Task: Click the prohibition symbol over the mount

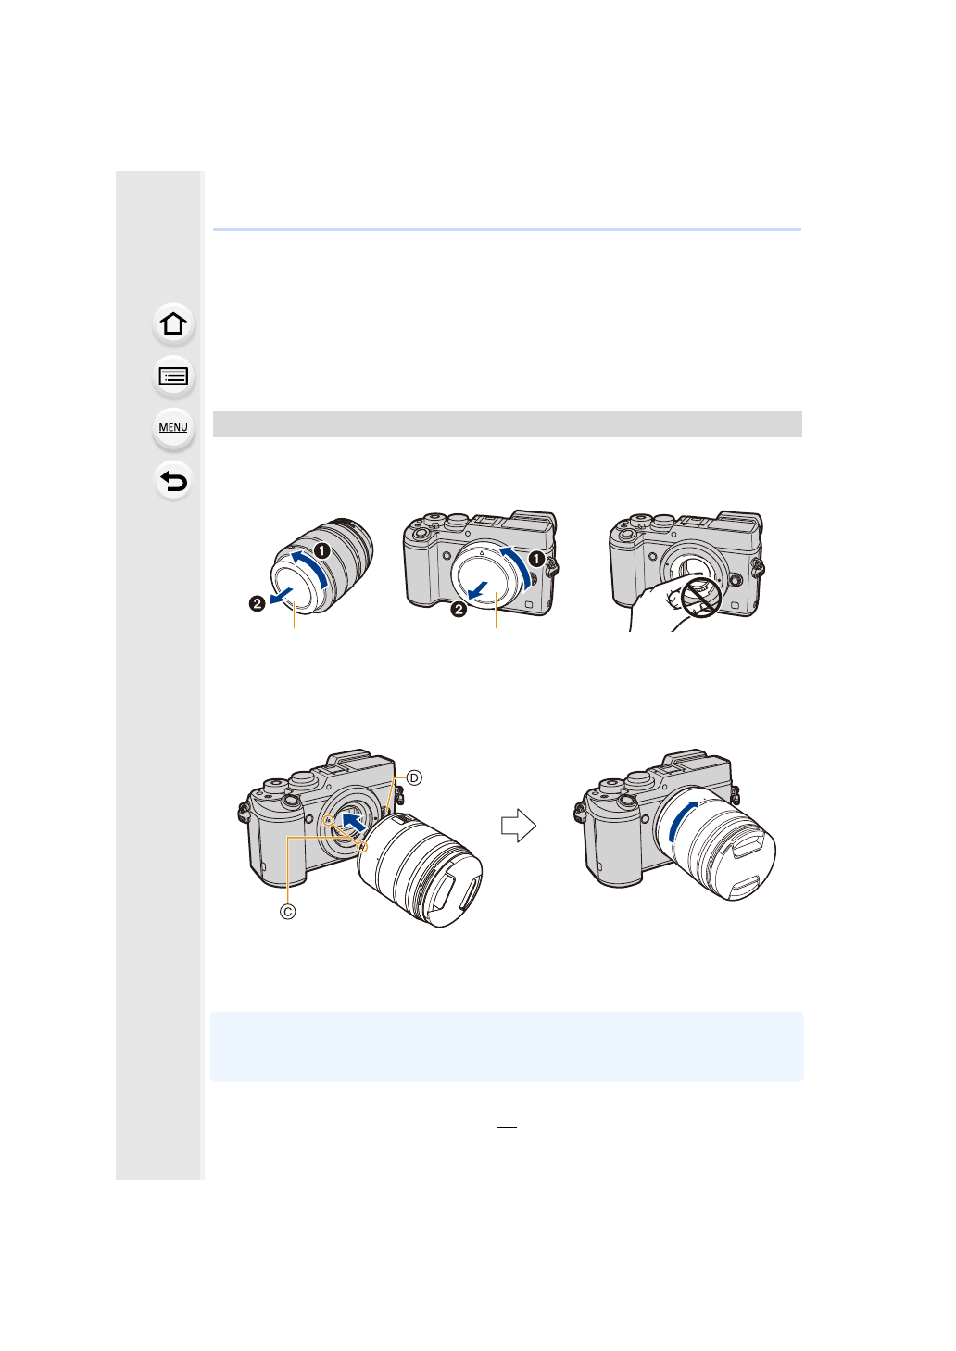Action: pyautogui.click(x=701, y=599)
